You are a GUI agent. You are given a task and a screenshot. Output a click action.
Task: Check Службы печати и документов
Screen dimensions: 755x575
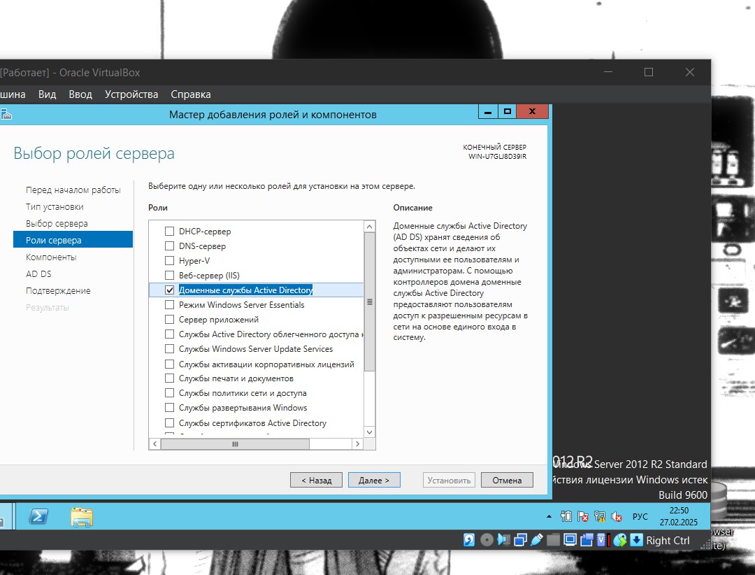point(169,378)
